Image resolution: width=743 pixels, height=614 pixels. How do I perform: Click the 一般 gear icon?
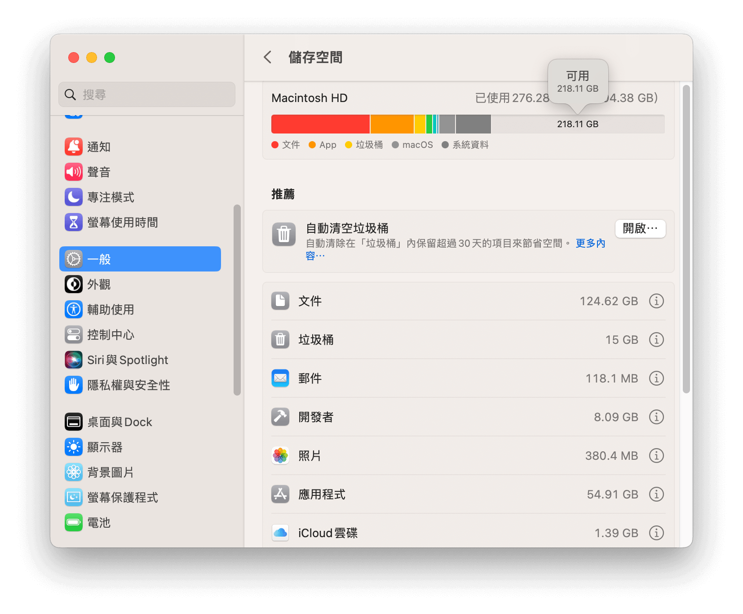tap(74, 259)
